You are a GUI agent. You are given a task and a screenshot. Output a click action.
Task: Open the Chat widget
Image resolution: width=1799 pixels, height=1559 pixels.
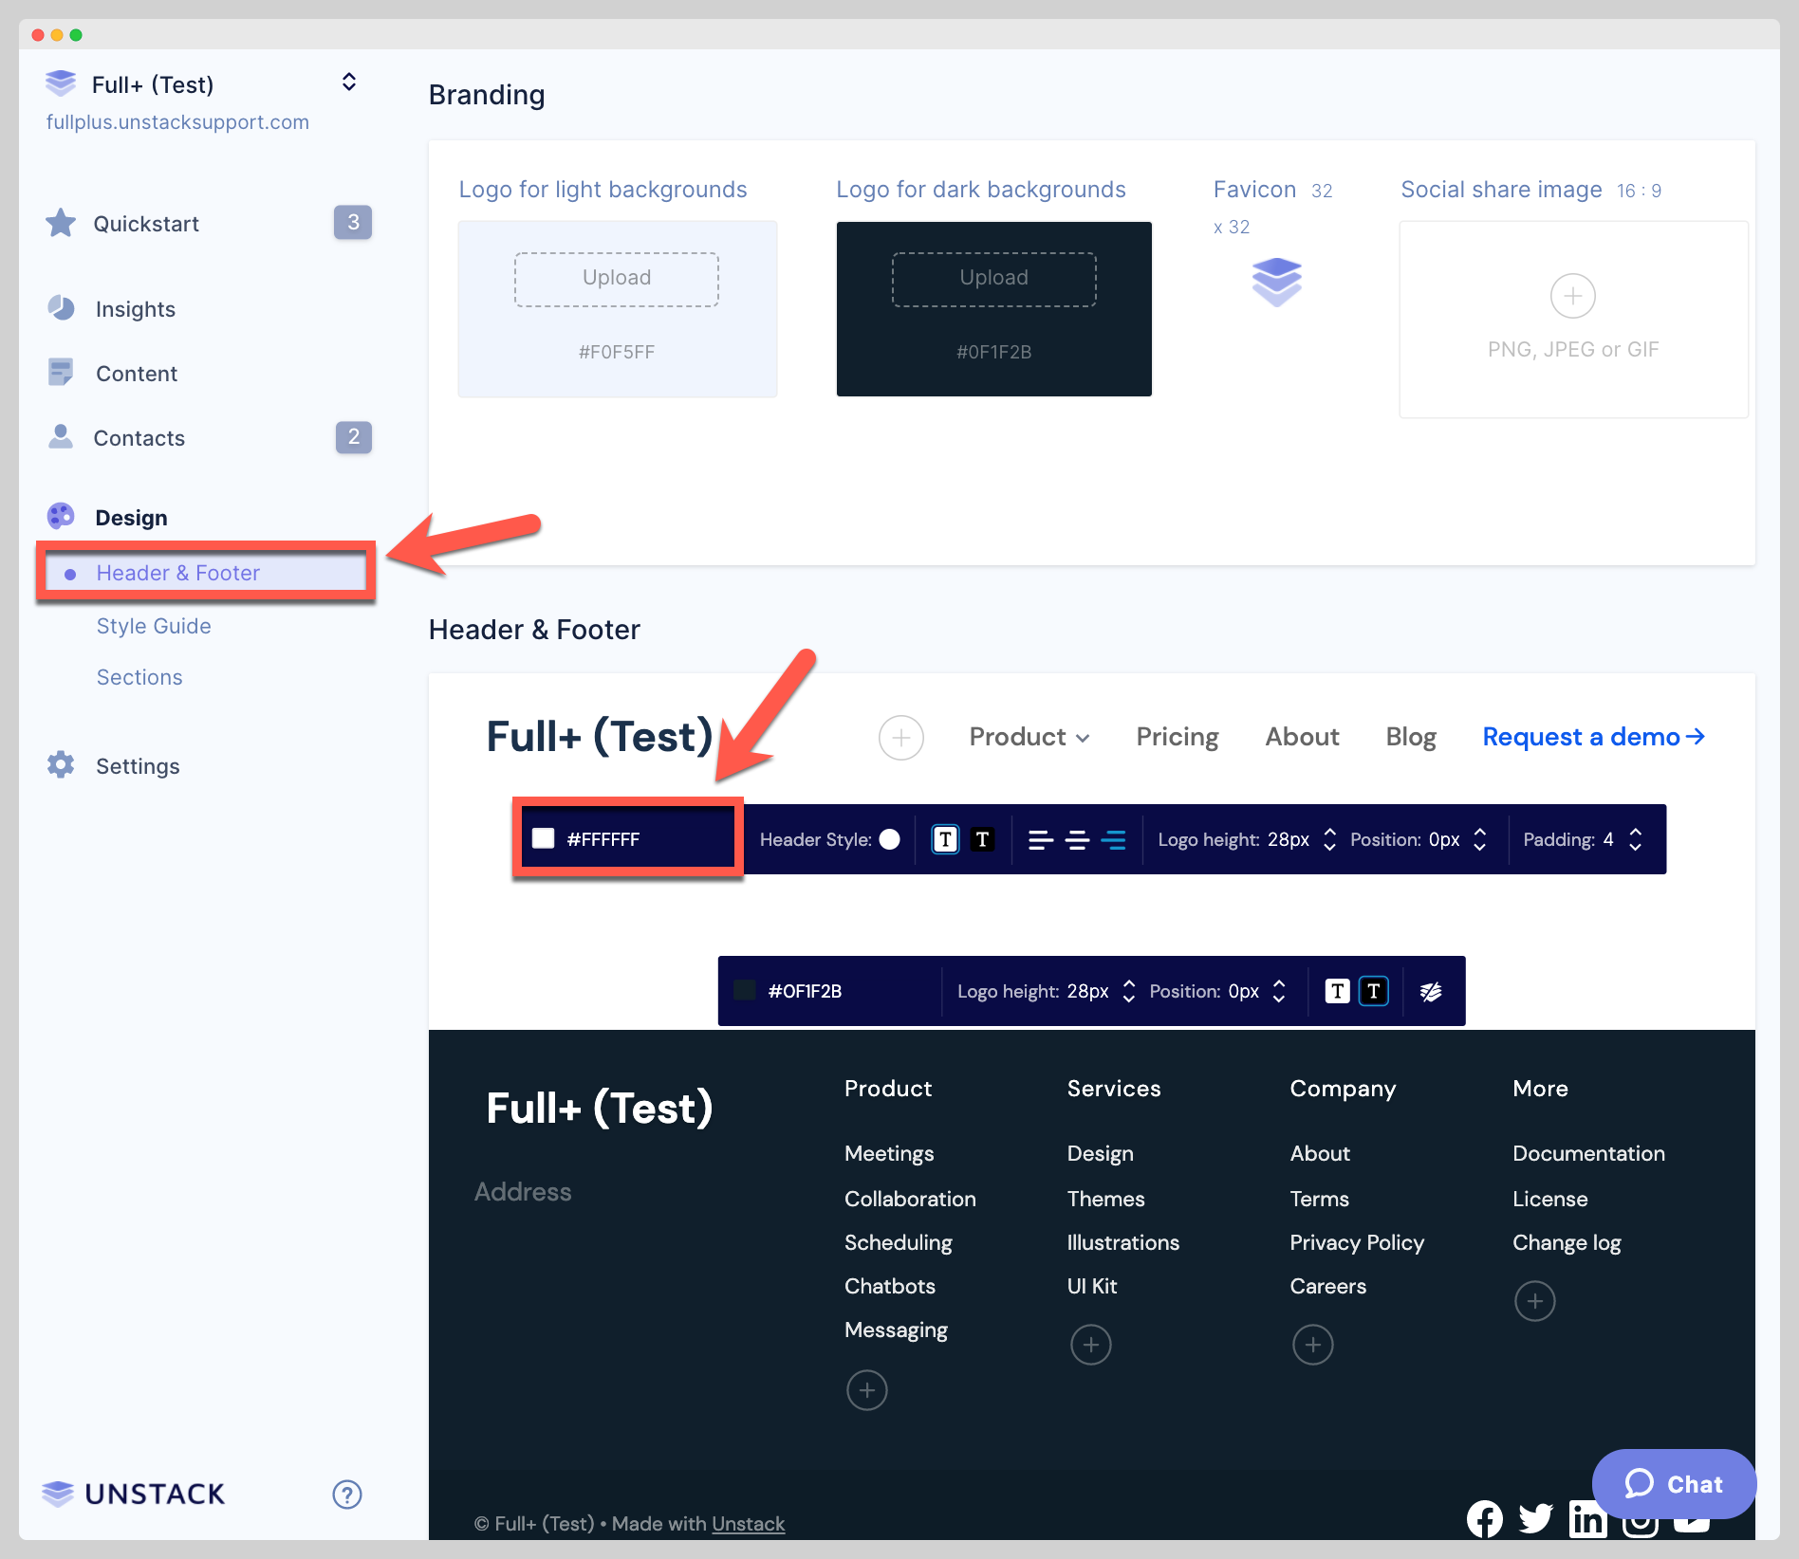1673,1484
